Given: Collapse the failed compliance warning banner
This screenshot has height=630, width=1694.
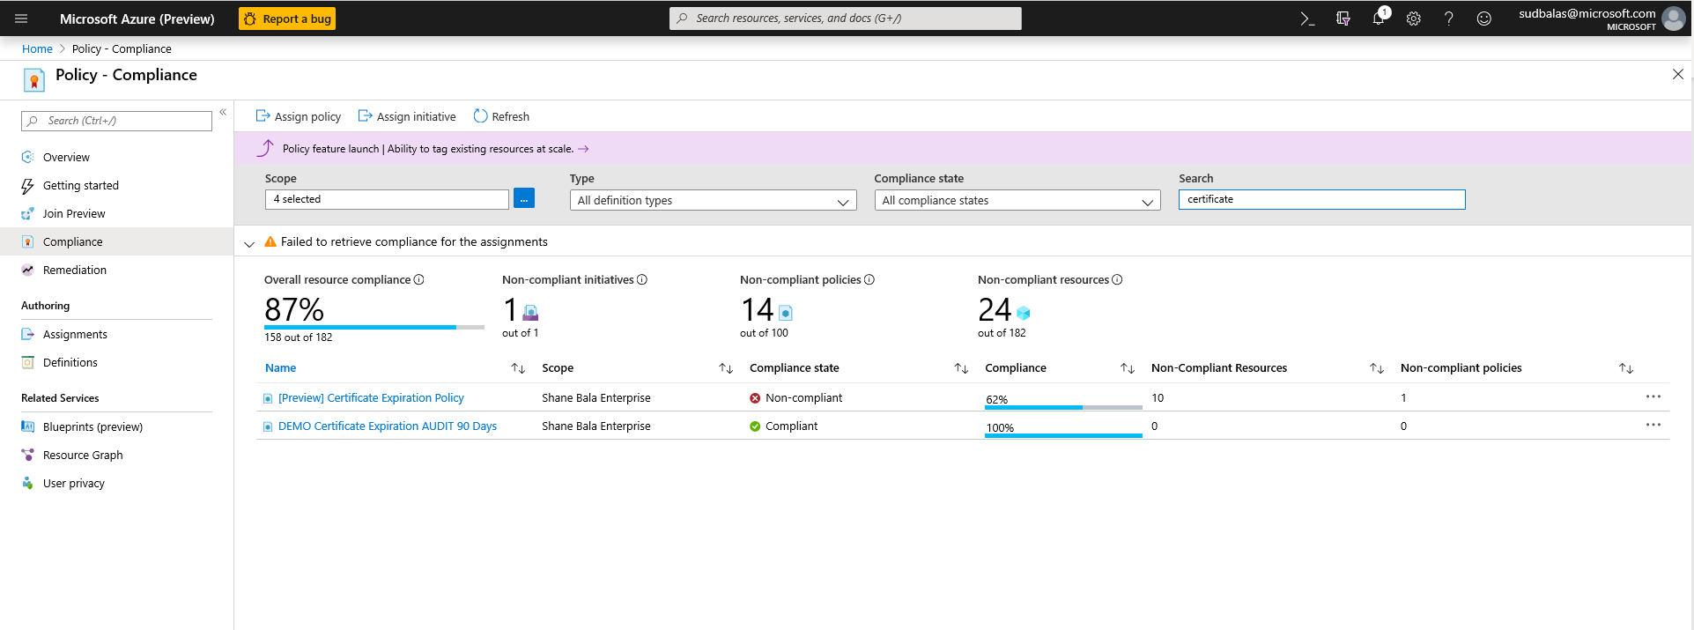Looking at the screenshot, I should coord(249,243).
